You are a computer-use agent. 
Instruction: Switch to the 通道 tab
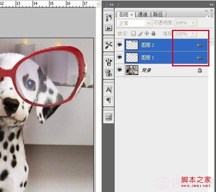coord(143,14)
